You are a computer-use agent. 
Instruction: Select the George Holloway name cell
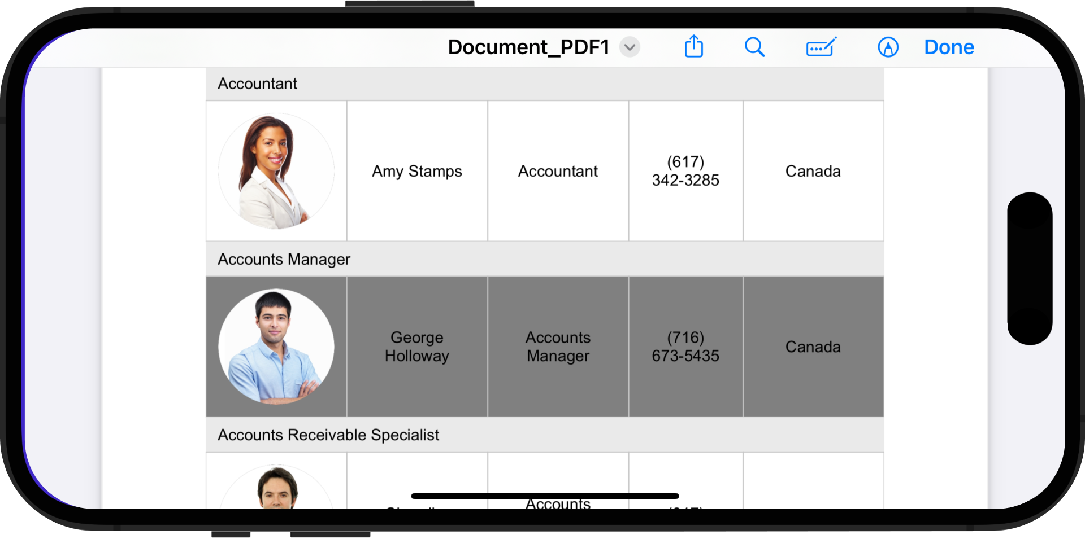click(x=417, y=347)
